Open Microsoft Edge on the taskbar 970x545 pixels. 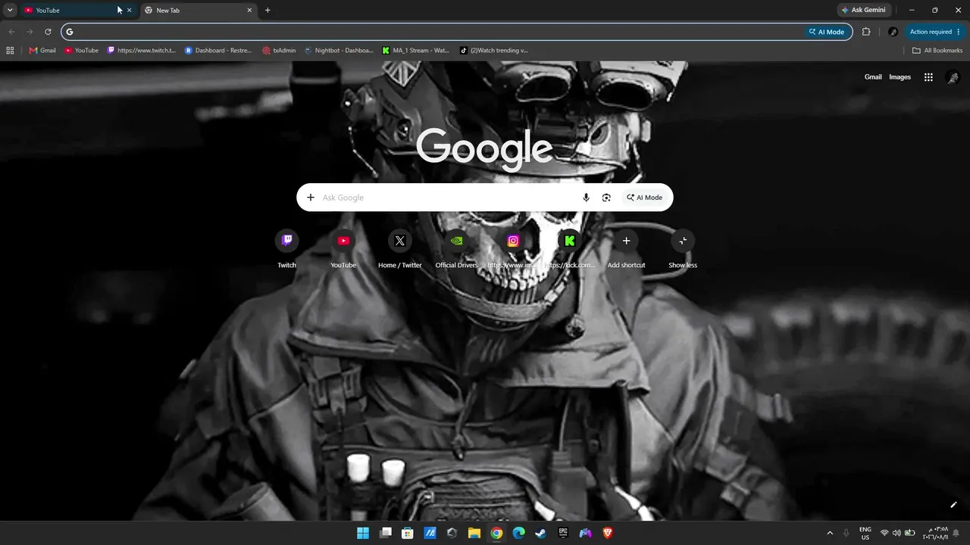[518, 533]
